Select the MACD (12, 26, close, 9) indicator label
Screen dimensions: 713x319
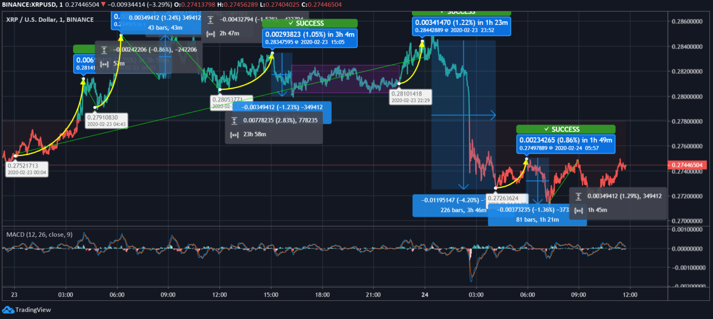tap(39, 234)
